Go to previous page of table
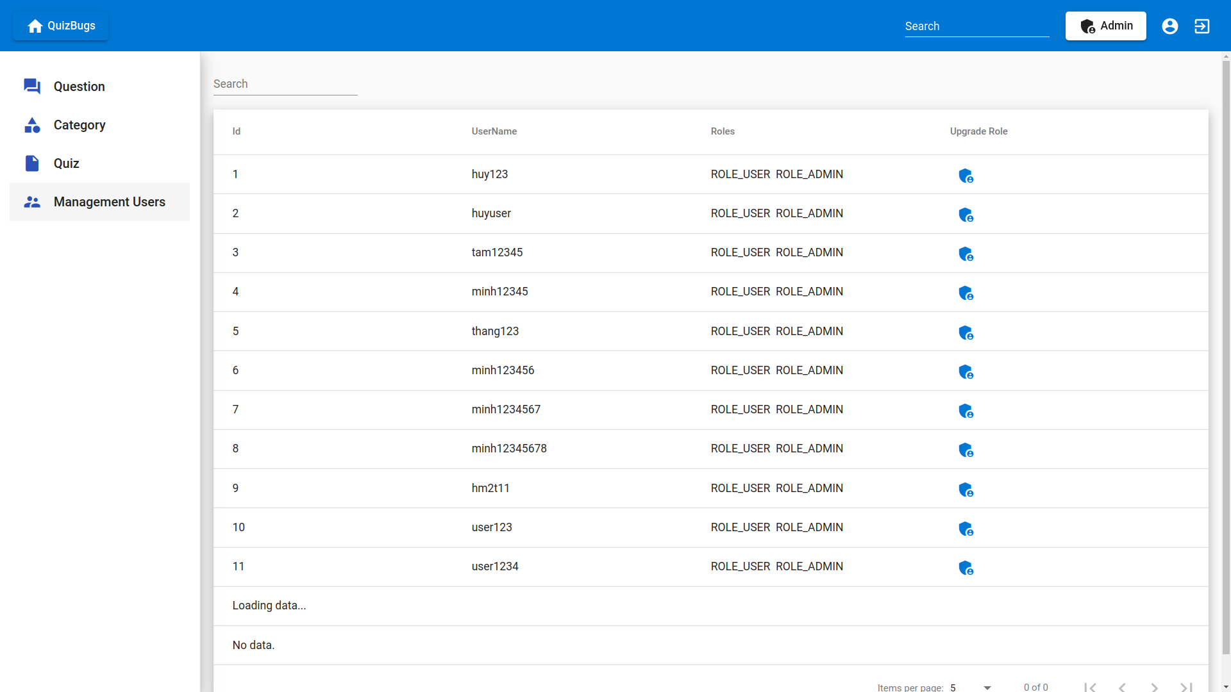The width and height of the screenshot is (1231, 692). pyautogui.click(x=1122, y=688)
